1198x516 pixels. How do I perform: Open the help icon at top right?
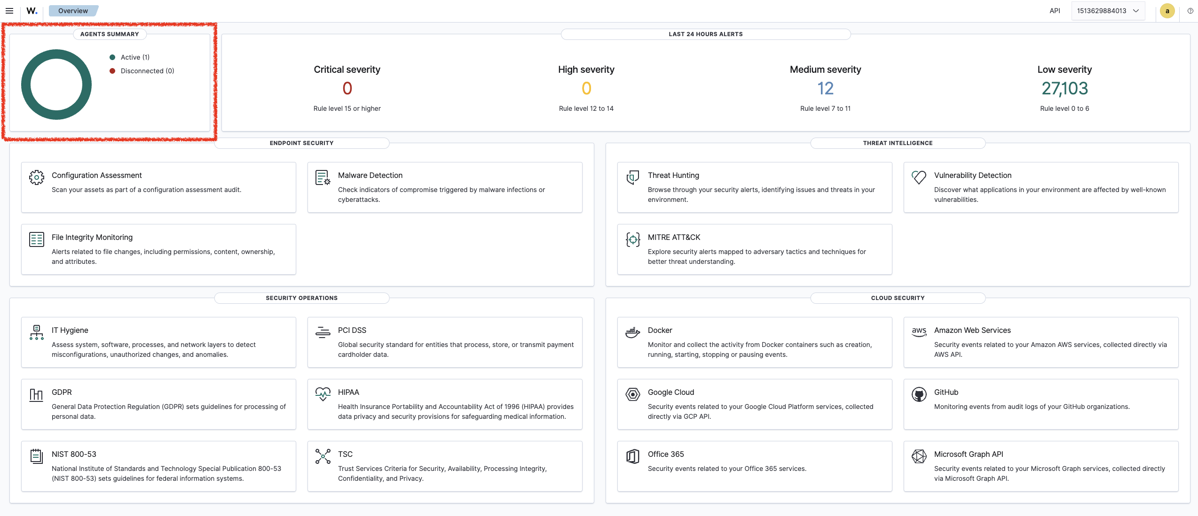(x=1190, y=11)
